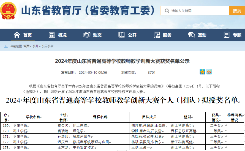Follow the 公开 breadcrumb link

pos(36,46)
